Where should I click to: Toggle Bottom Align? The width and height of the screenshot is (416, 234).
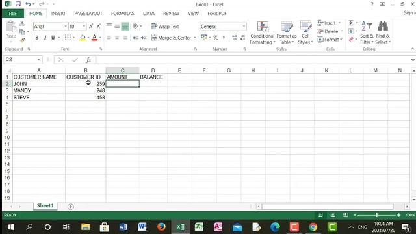[x=125, y=26]
